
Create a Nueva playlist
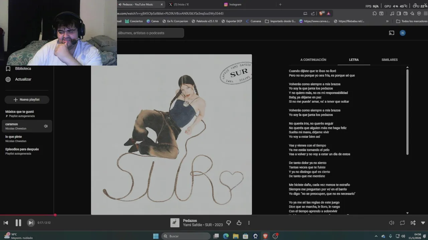pyautogui.click(x=27, y=99)
